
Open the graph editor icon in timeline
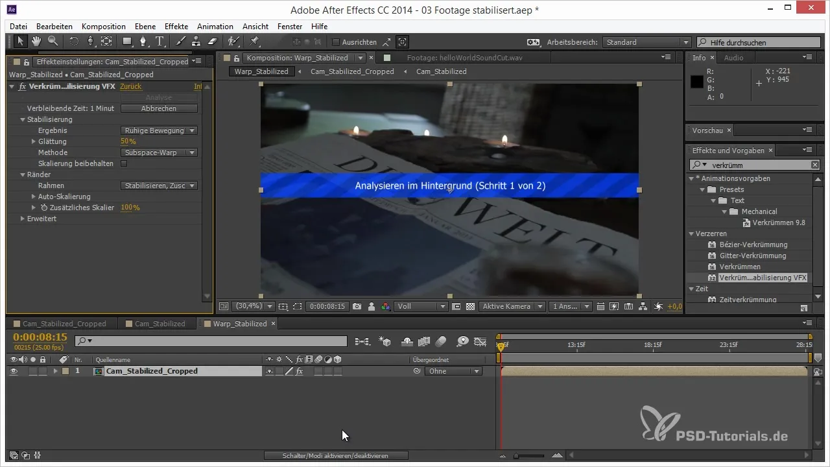point(480,341)
